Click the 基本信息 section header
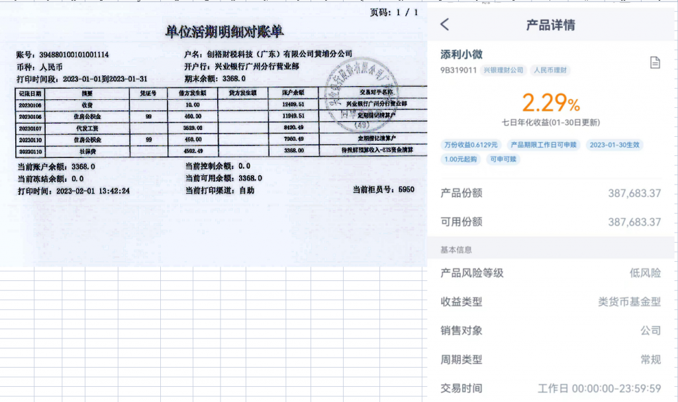 click(456, 249)
